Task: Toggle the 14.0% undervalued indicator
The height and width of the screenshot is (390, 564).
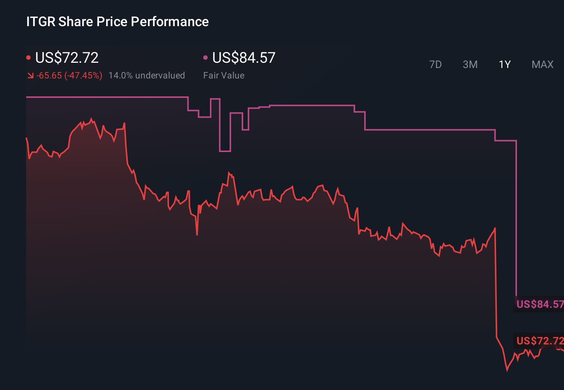Action: (x=147, y=75)
